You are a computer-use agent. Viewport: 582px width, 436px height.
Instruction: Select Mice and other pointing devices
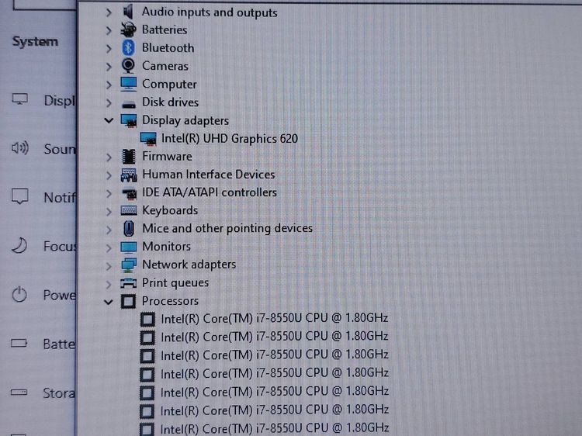[227, 228]
